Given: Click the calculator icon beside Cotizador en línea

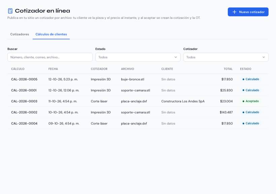Looking at the screenshot, I should (x=10, y=11).
